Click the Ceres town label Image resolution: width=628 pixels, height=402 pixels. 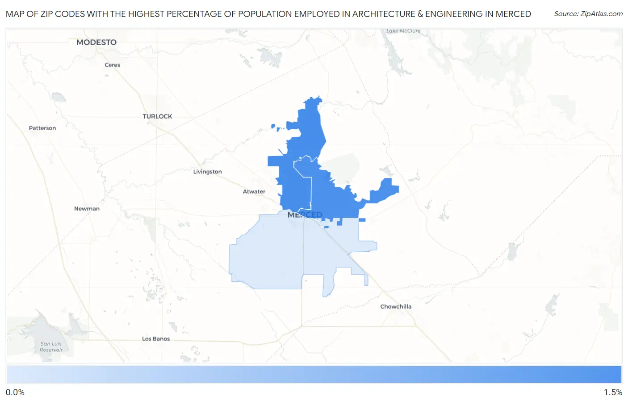(112, 65)
